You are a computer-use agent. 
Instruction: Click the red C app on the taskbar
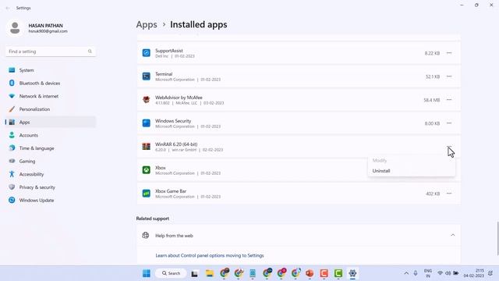(324, 273)
